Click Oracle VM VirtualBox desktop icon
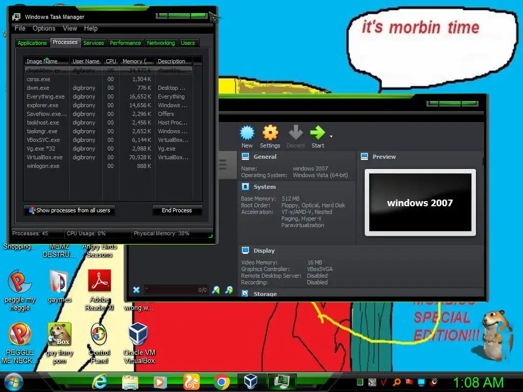Screen dimensions: 523x392 [x=139, y=344]
